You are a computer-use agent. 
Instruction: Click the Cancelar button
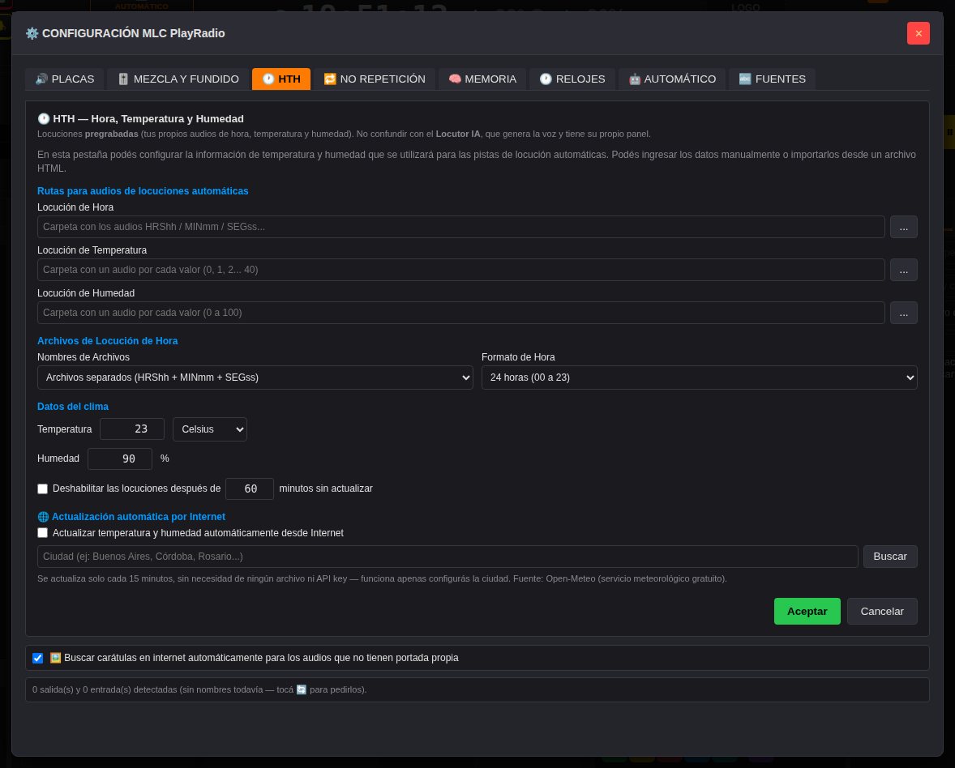click(882, 612)
